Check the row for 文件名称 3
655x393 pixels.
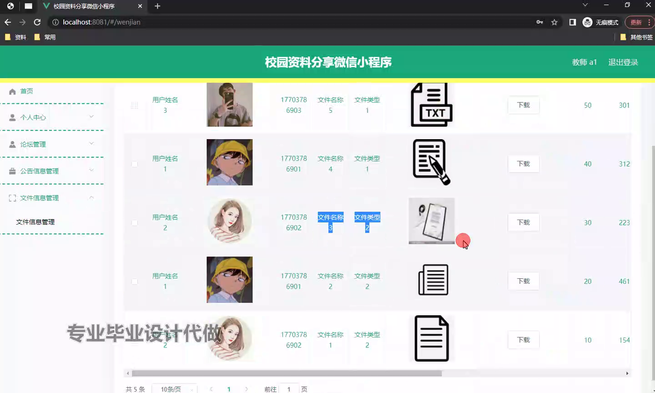pos(135,222)
